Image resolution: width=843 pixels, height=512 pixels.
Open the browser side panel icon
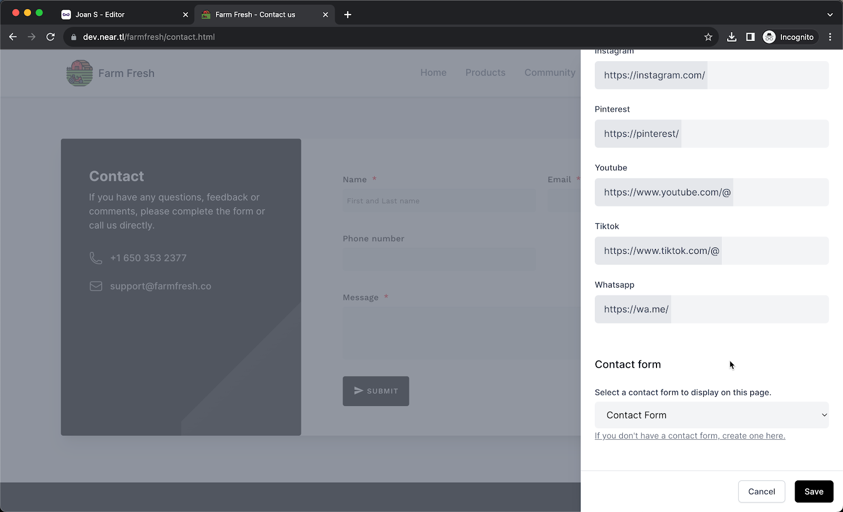tap(750, 37)
